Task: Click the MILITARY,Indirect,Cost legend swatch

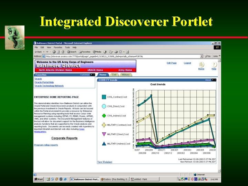Action: [104, 144]
